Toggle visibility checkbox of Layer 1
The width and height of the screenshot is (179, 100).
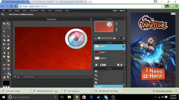124,52
